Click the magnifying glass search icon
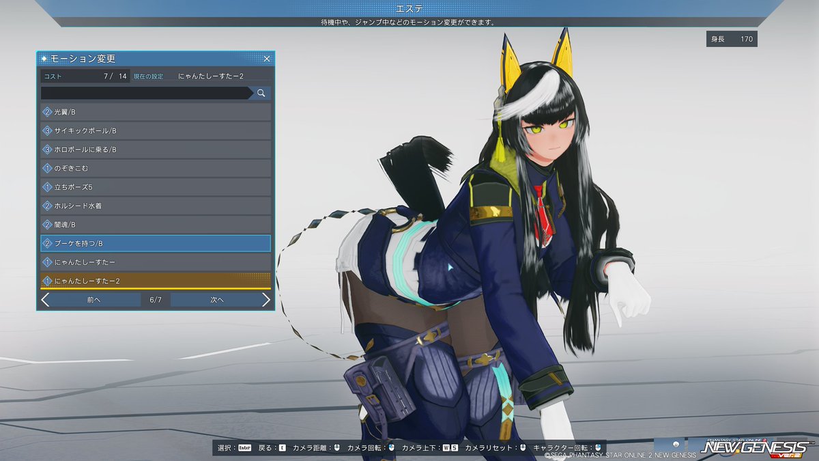The width and height of the screenshot is (819, 461). pos(261,93)
